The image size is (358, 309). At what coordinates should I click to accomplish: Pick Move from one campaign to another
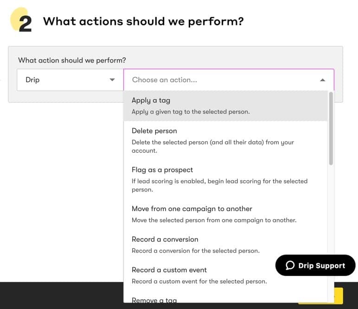click(225, 214)
